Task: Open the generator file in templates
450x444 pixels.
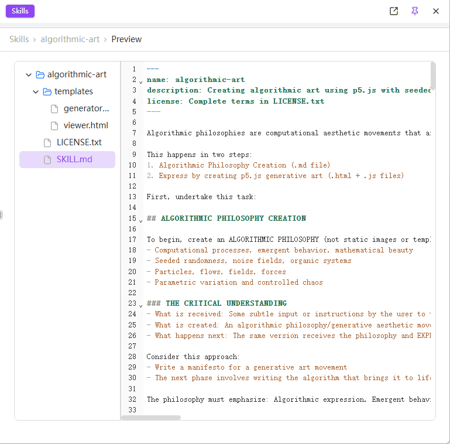Action: tap(86, 108)
